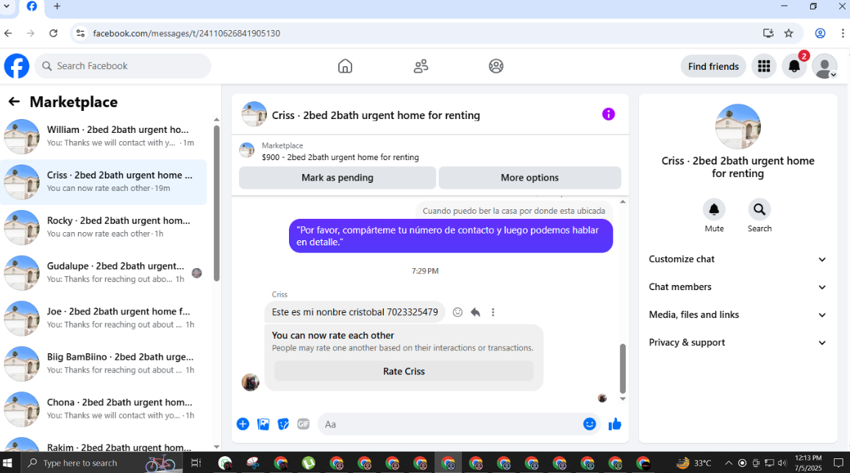Screen dimensions: 850x473
Task: Search within the conversation
Action: pos(760,209)
